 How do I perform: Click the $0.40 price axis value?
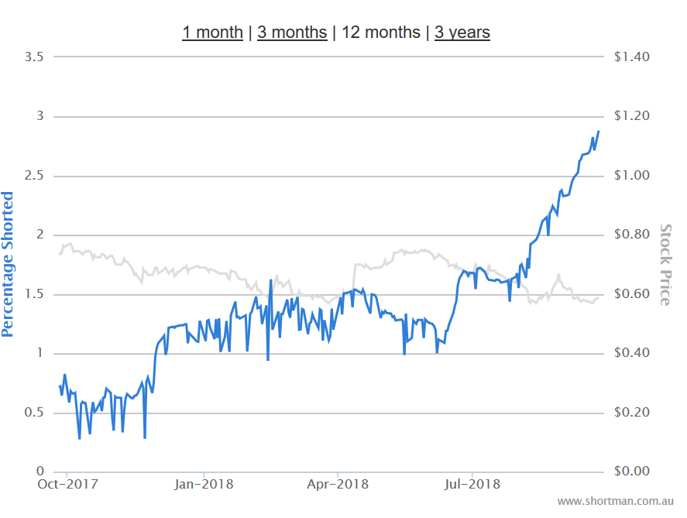click(632, 352)
